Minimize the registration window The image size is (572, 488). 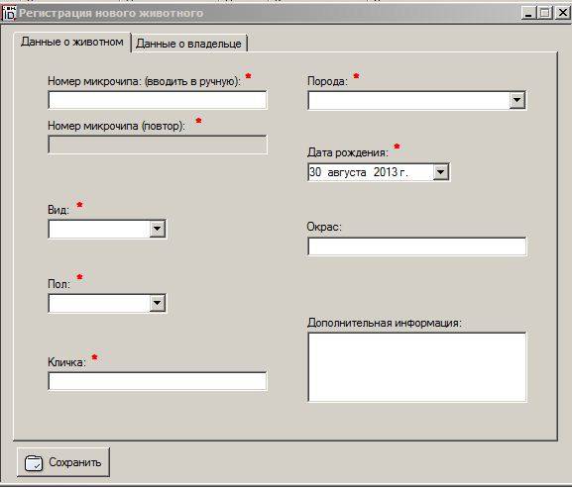tap(528, 14)
